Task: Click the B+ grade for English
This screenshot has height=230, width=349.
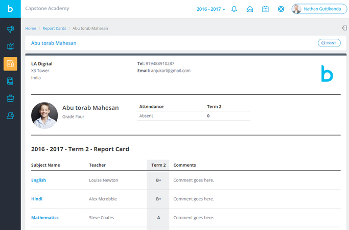Action: coord(158,180)
